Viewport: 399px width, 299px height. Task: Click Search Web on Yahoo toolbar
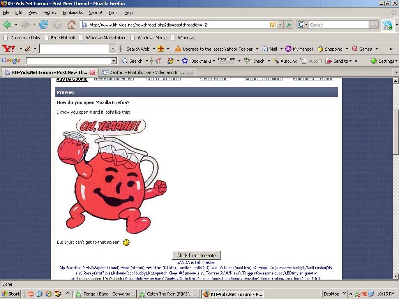point(138,49)
